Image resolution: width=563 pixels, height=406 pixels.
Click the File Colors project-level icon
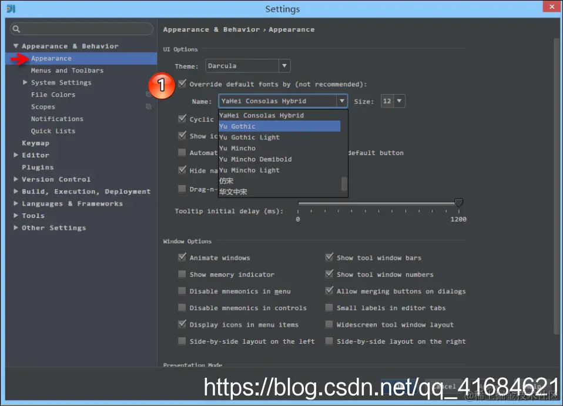click(x=148, y=95)
